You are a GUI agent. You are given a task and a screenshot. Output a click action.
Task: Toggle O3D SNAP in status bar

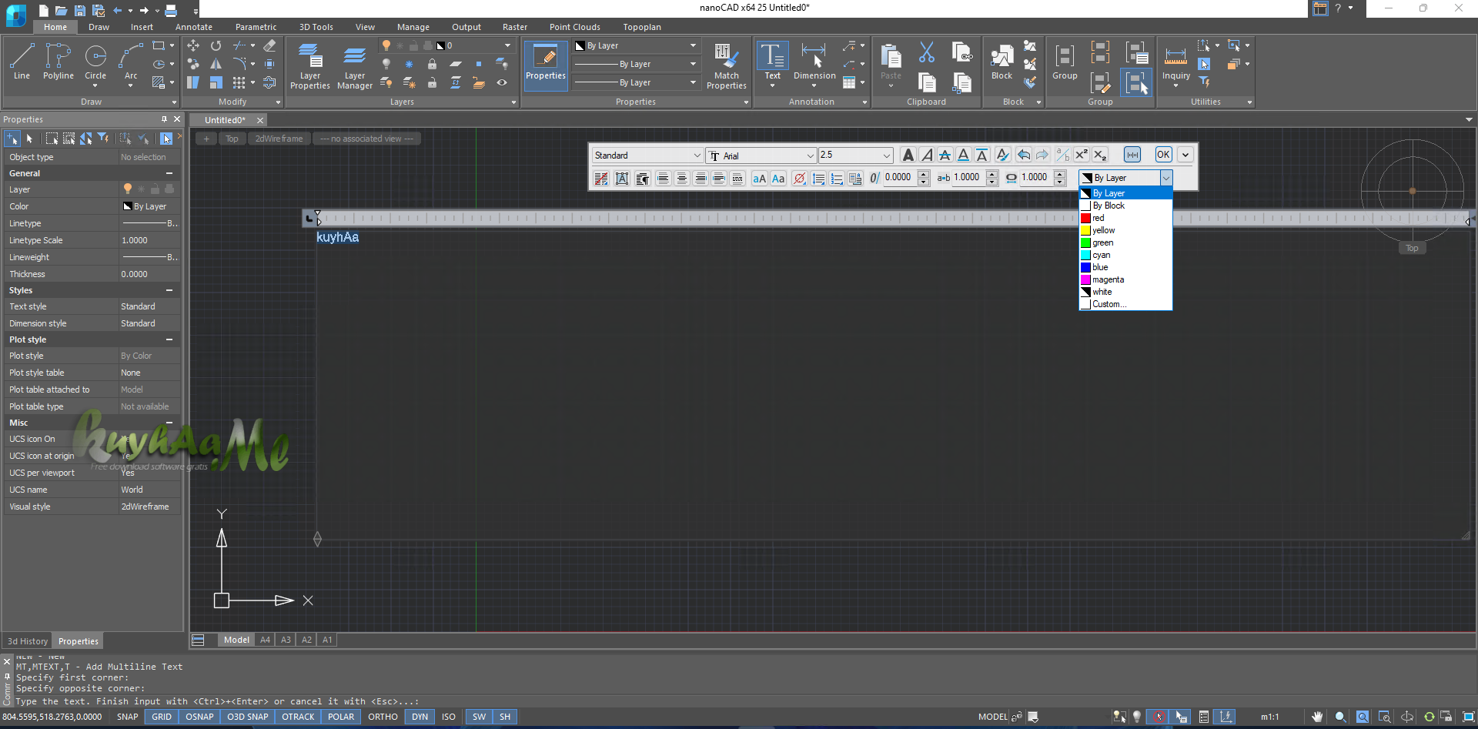pos(248,717)
